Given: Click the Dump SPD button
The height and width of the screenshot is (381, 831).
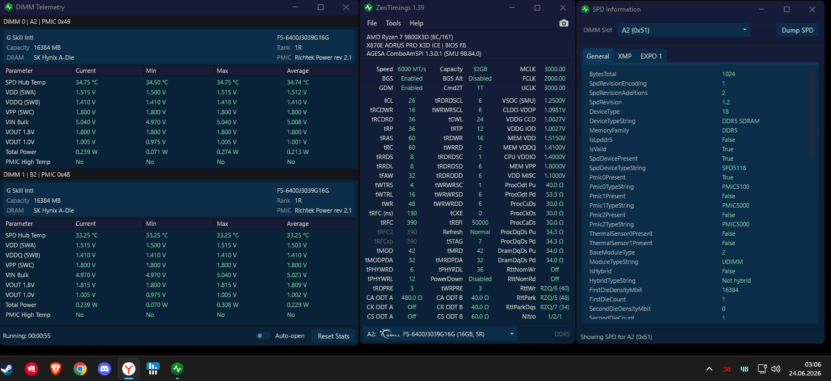Looking at the screenshot, I should tap(797, 30).
